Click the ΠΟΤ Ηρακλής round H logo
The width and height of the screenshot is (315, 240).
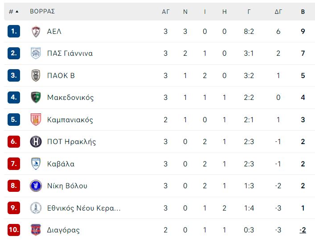click(36, 141)
